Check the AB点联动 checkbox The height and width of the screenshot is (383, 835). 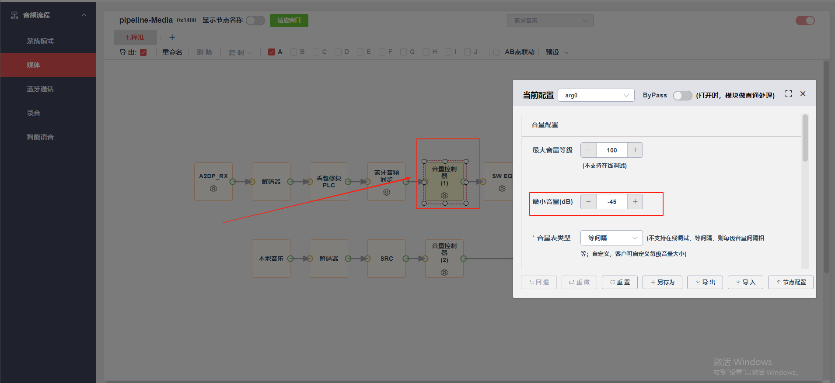click(x=497, y=52)
